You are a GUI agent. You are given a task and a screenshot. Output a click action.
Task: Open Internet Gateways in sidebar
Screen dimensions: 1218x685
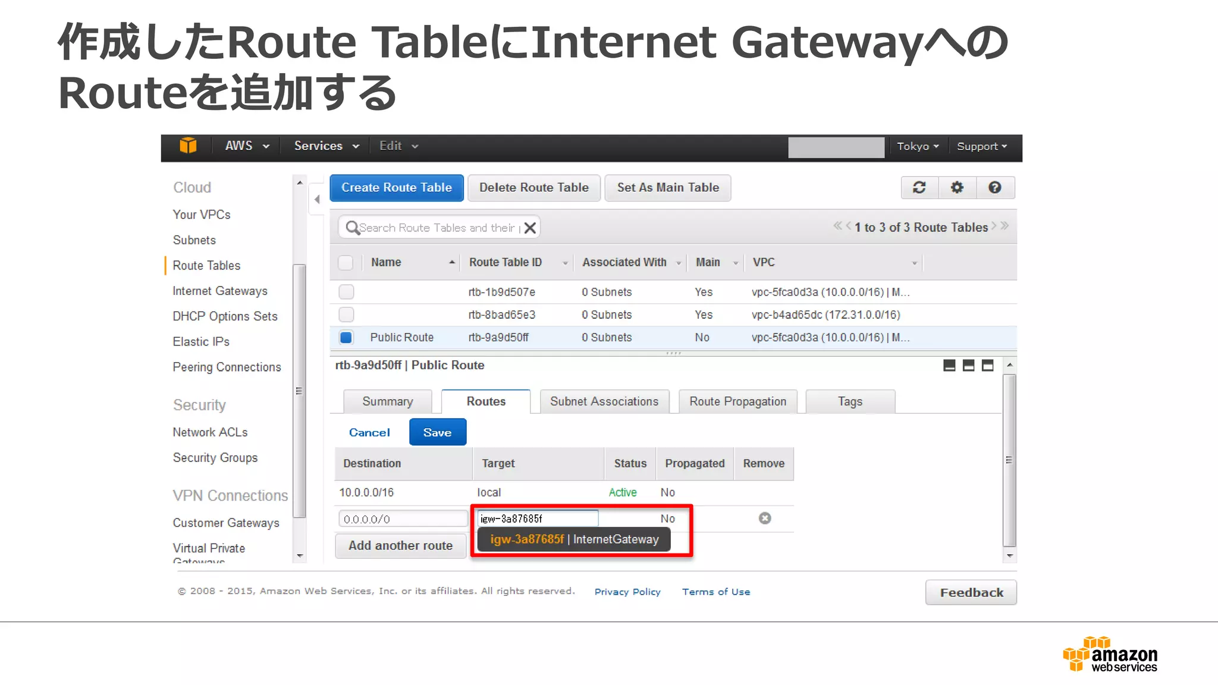tap(220, 291)
